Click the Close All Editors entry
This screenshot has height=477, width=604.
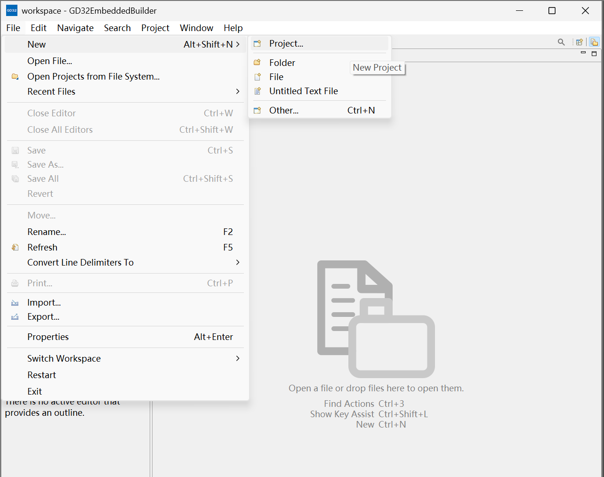pos(125,129)
